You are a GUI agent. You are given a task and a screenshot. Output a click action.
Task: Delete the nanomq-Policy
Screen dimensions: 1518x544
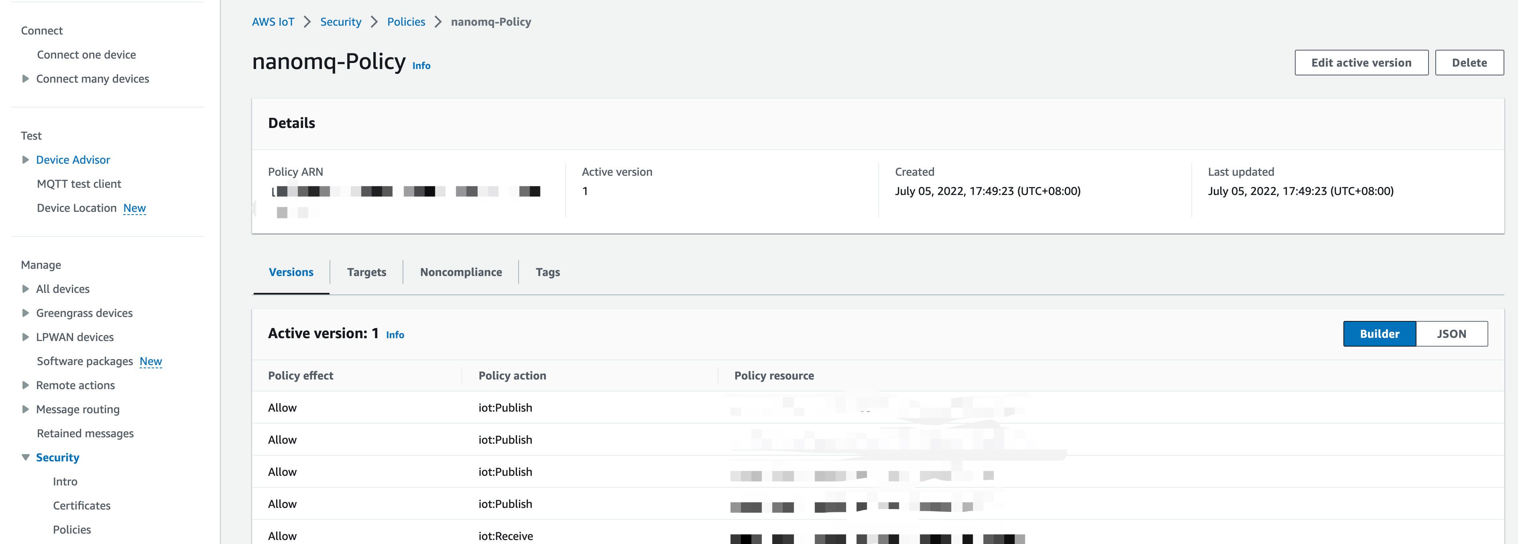coord(1469,63)
